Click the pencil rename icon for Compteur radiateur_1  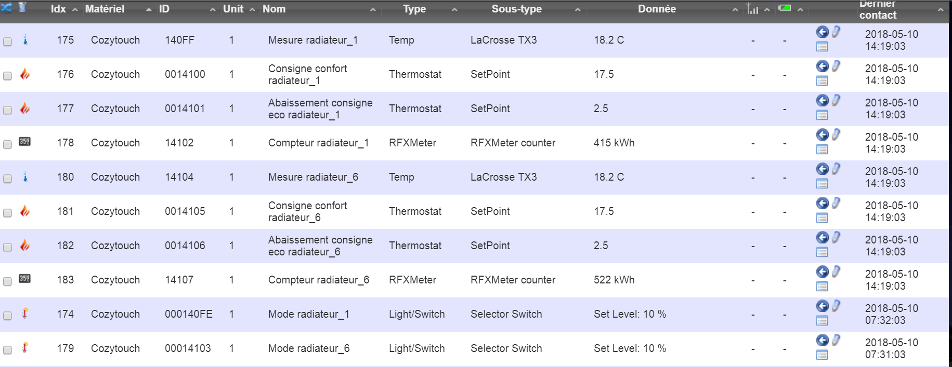coord(836,134)
